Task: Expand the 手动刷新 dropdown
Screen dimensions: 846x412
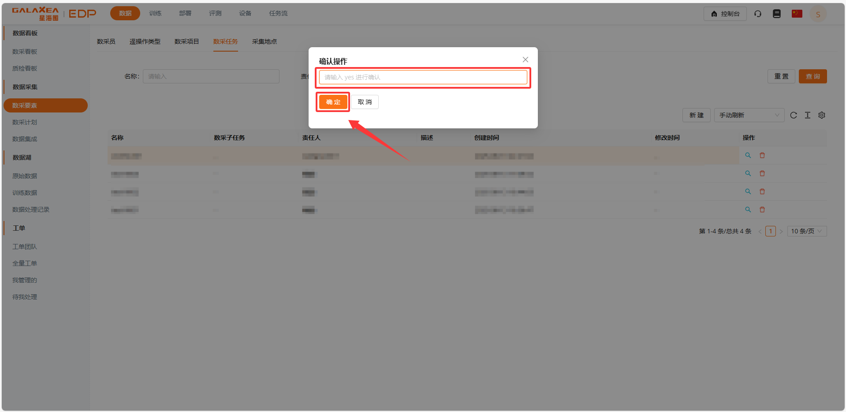Action: 749,115
